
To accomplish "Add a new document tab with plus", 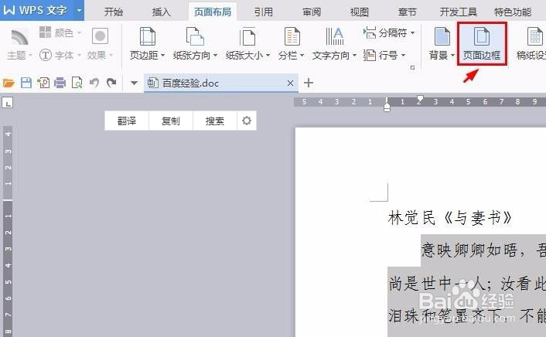I will [309, 83].
